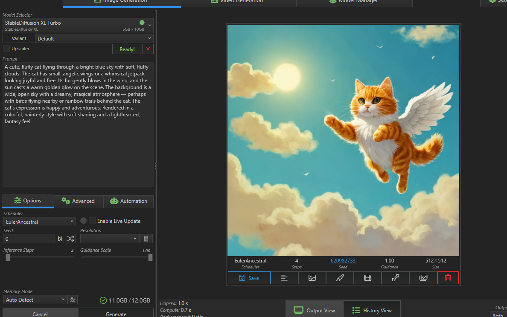This screenshot has width=507, height=317.
Task: Open the Auto Detect memory mode dropdown
Action: [x=35, y=300]
